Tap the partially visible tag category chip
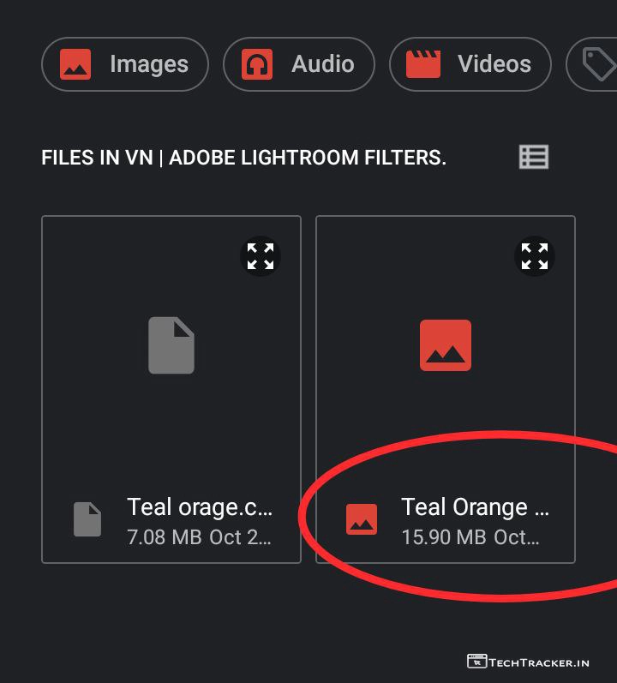This screenshot has height=683, width=617. pos(592,64)
